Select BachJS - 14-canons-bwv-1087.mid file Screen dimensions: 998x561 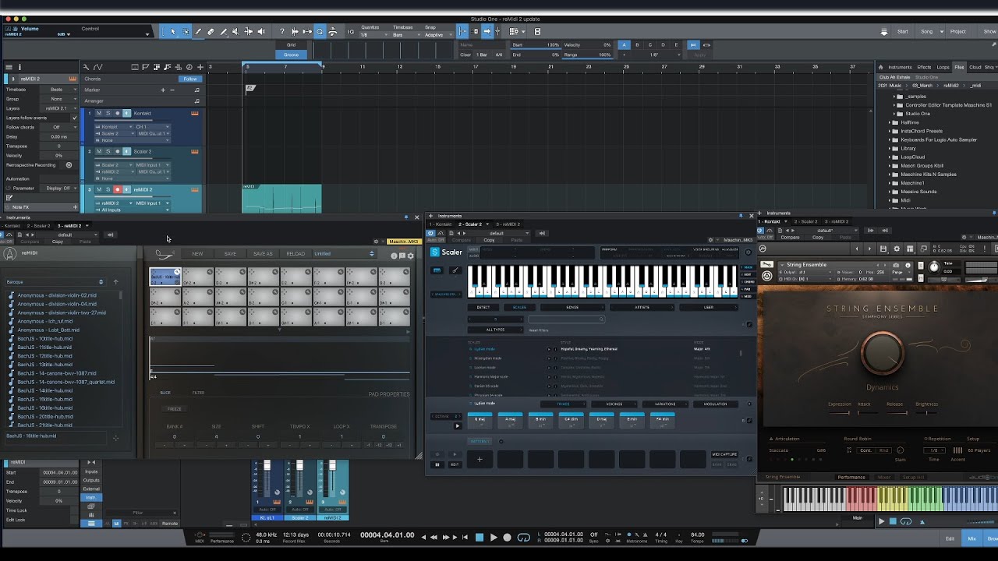click(57, 373)
